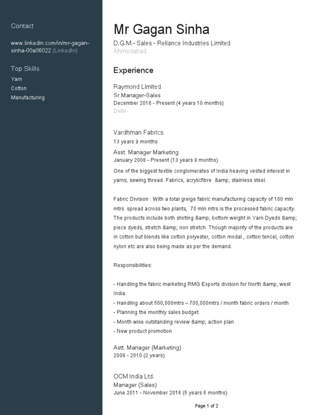Click the OCM India Ltd. company name
This screenshot has width=311, height=415.
pyautogui.click(x=134, y=376)
